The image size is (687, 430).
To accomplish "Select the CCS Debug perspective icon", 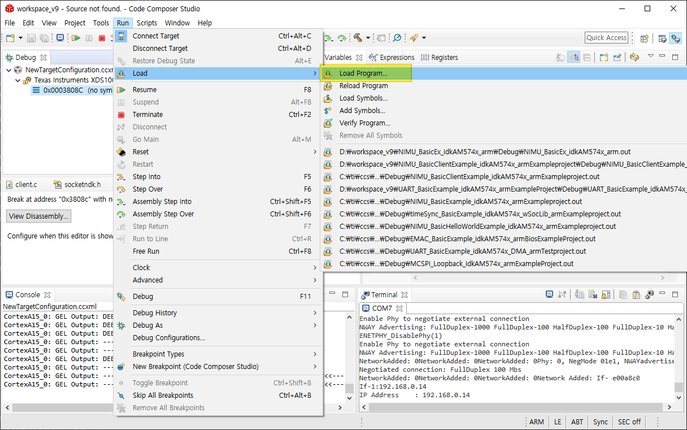I will [x=675, y=38].
